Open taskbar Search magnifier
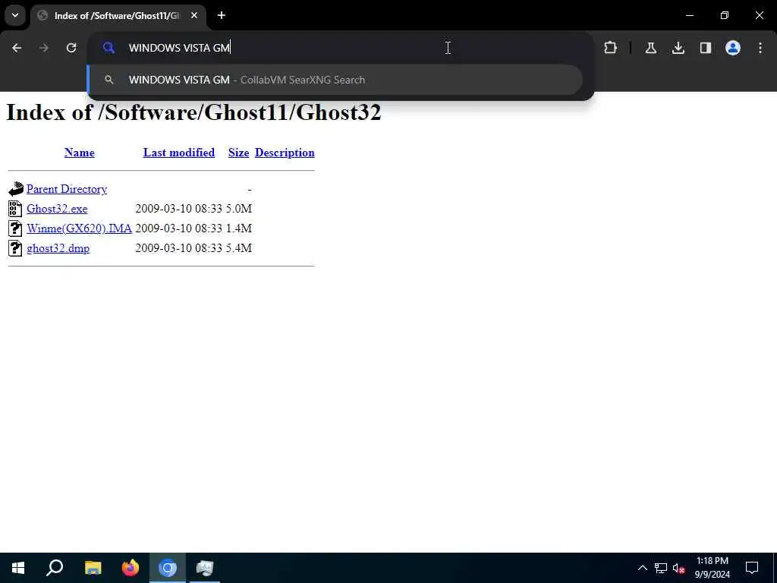The image size is (777, 583). tap(55, 568)
